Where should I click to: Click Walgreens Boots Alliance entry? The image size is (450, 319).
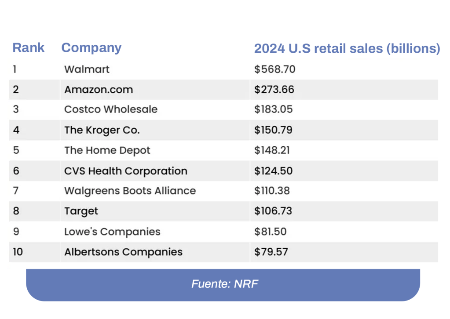pos(130,191)
